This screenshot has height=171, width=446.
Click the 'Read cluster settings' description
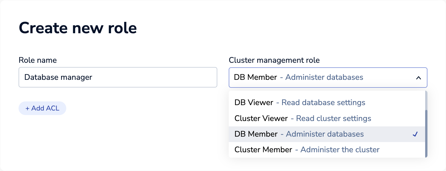[x=334, y=118]
